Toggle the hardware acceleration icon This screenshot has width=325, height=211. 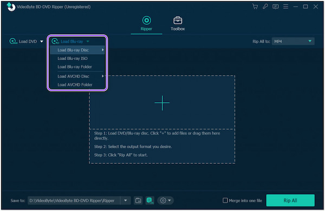149,200
